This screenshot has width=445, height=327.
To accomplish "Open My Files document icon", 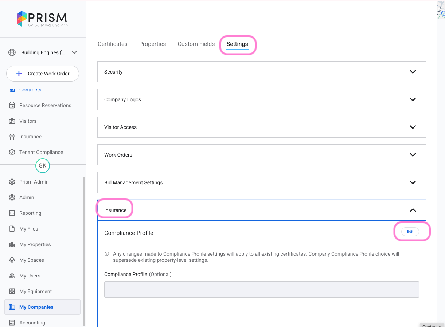I will pyautogui.click(x=12, y=229).
